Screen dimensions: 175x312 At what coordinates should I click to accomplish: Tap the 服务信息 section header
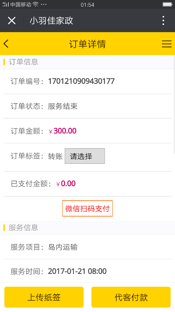click(23, 227)
